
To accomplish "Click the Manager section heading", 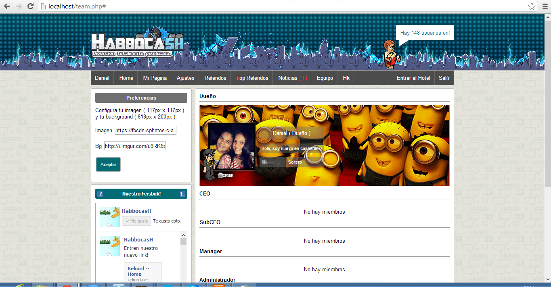I will [211, 251].
